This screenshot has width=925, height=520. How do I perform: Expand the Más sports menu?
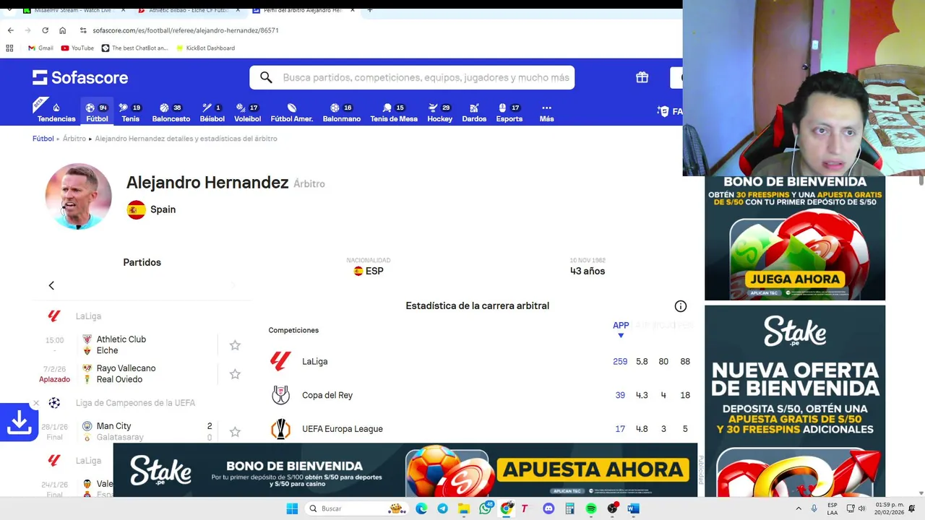click(546, 113)
